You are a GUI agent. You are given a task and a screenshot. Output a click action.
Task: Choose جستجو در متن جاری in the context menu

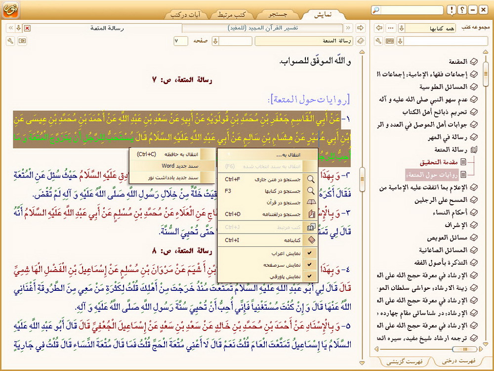coord(268,179)
